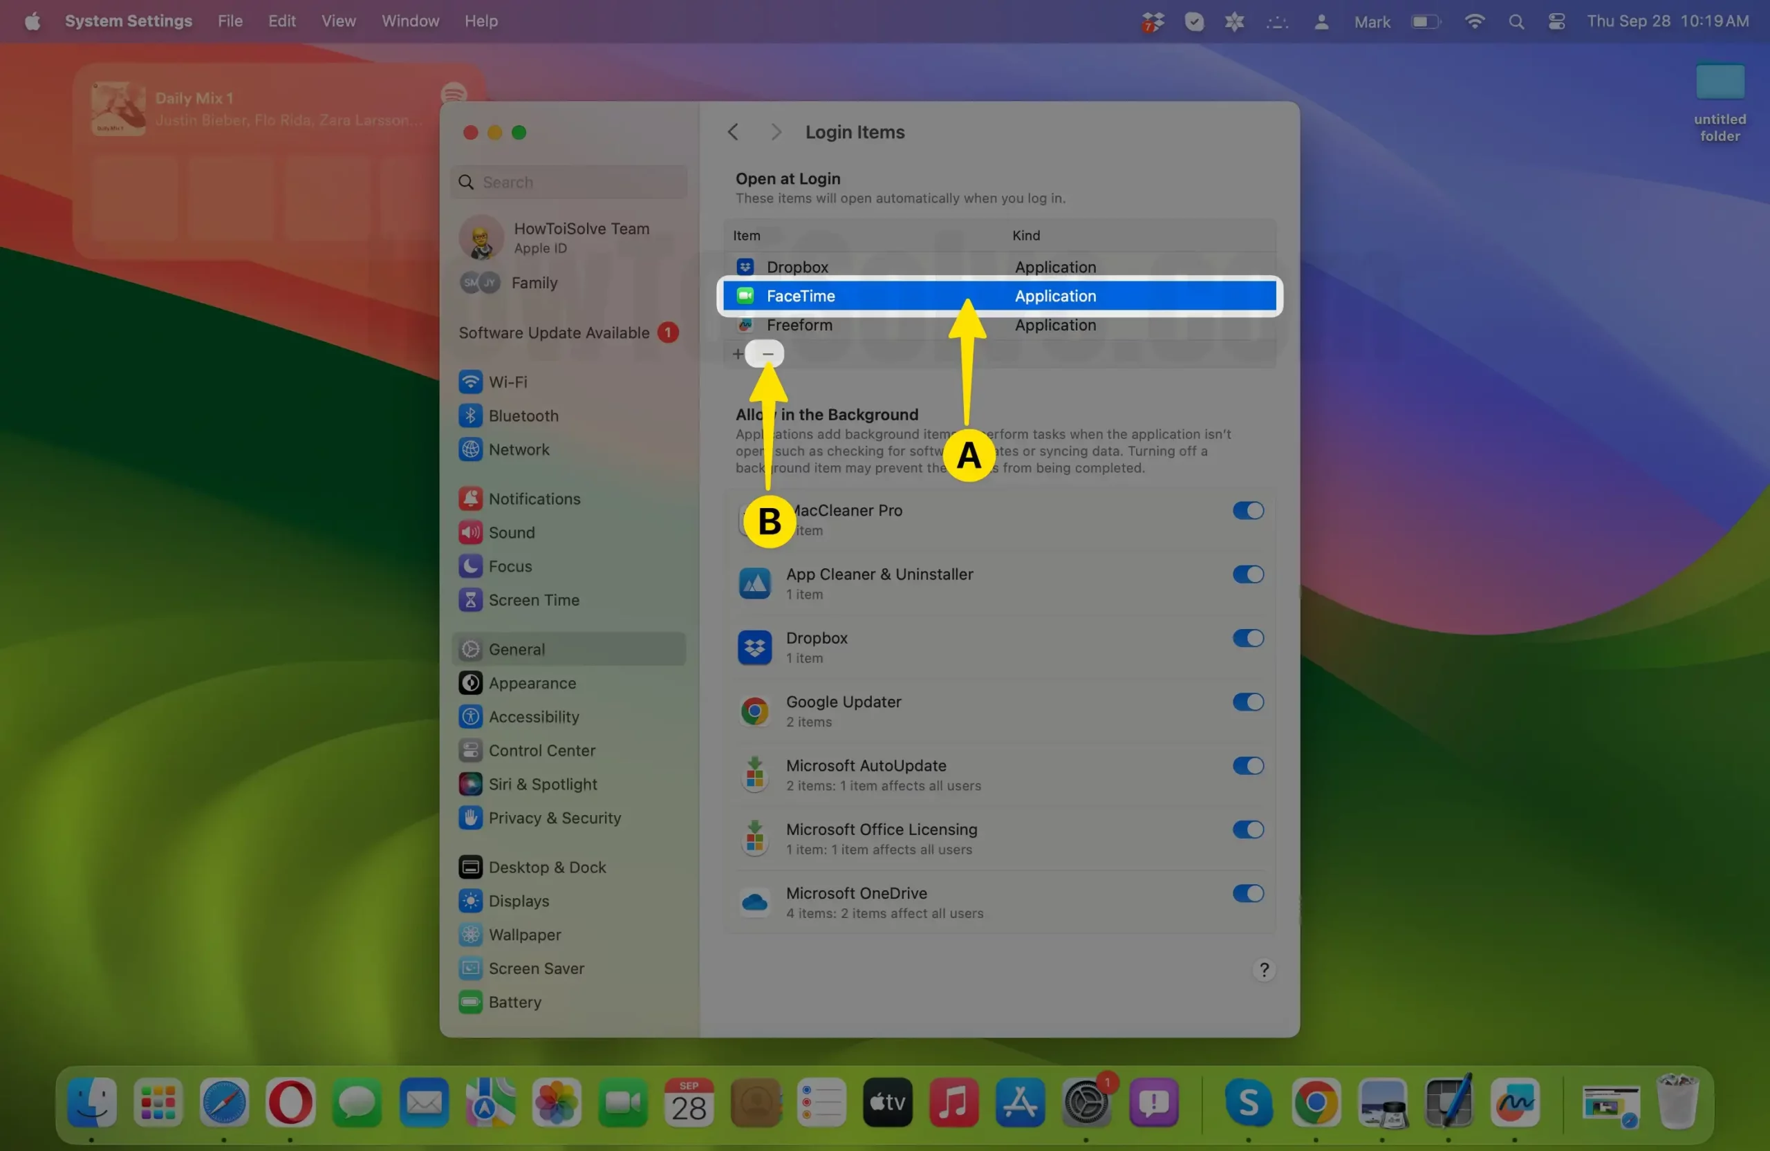Image resolution: width=1770 pixels, height=1151 pixels.
Task: Toggle Microsoft Office Licensing background item
Action: pyautogui.click(x=1248, y=830)
